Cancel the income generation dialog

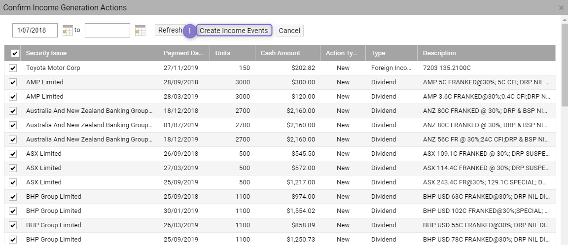pyautogui.click(x=289, y=31)
